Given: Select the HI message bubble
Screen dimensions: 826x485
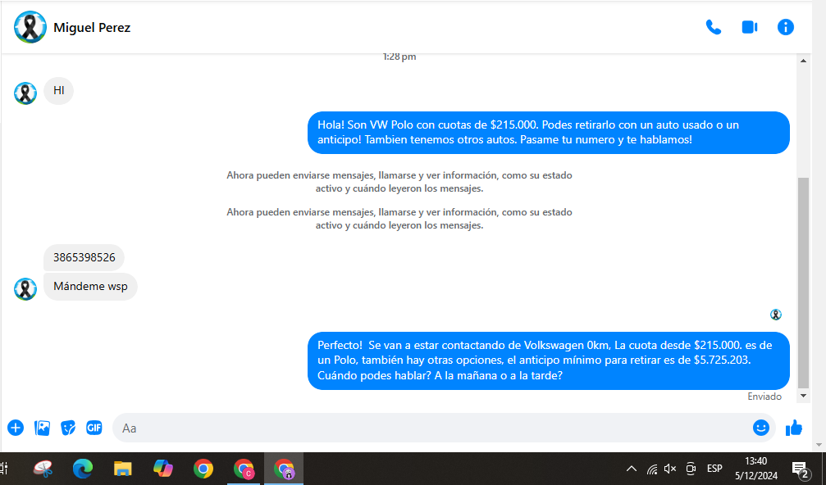Looking at the screenshot, I should click(58, 90).
